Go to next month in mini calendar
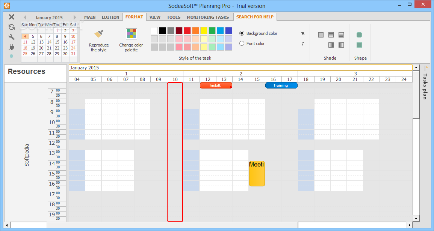 click(75, 17)
